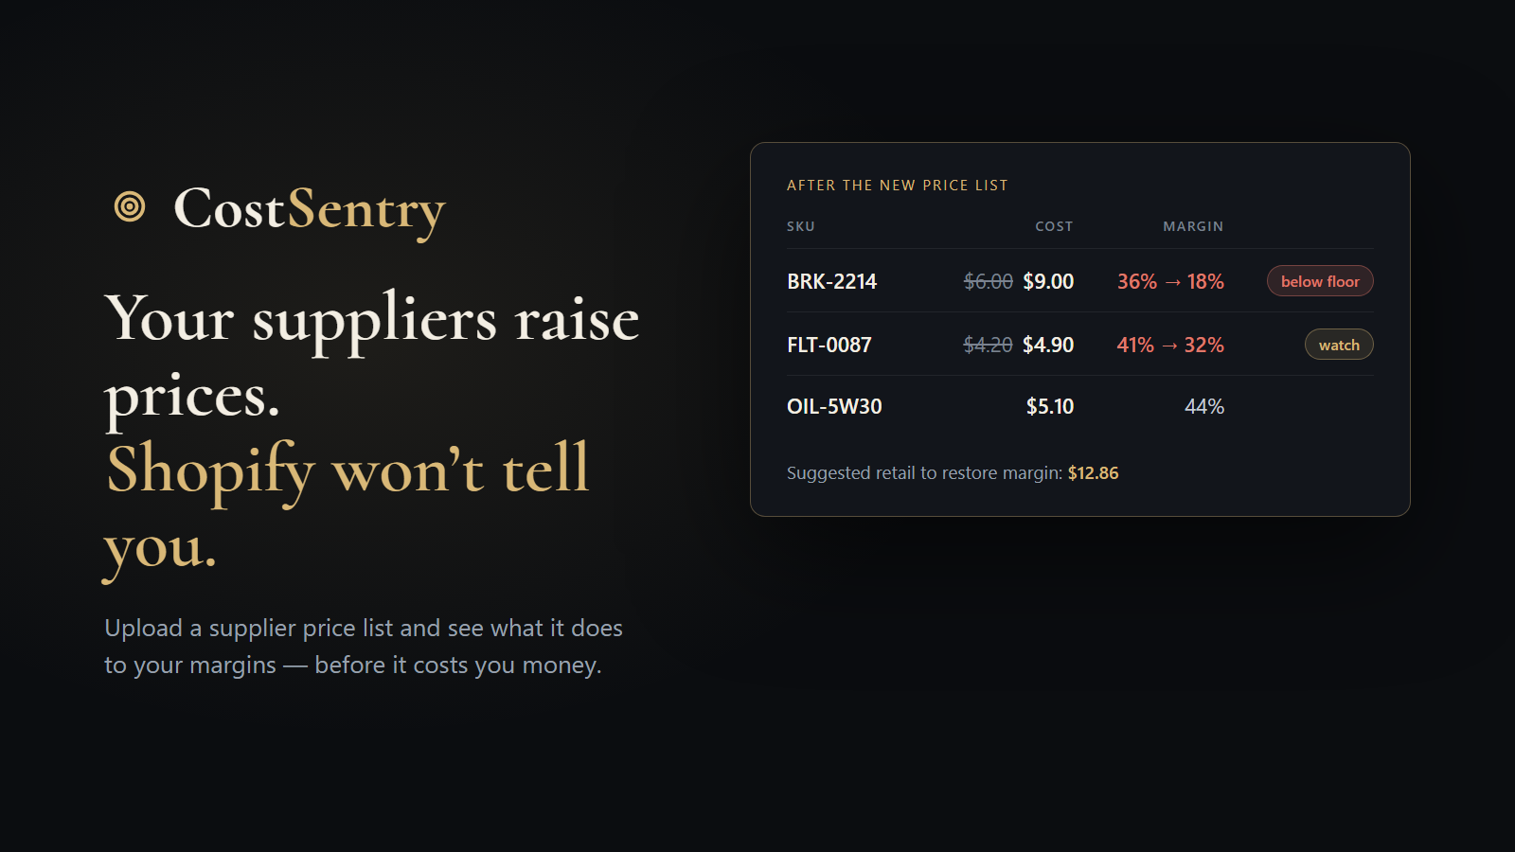
Task: Click the 41% → 32% margin change
Action: pyautogui.click(x=1170, y=345)
